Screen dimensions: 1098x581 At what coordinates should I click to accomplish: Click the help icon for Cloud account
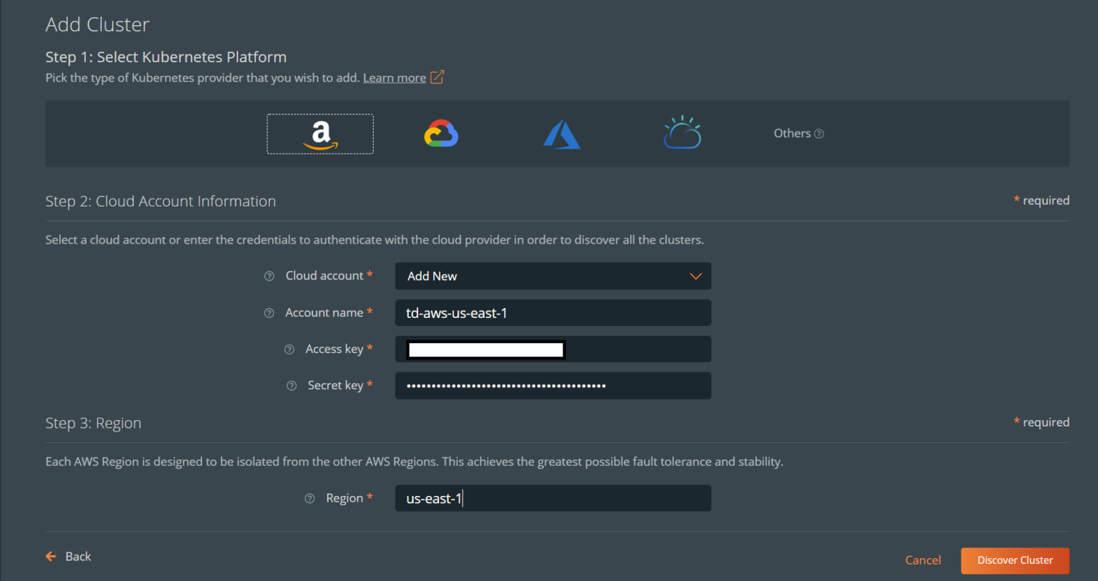[x=269, y=277]
